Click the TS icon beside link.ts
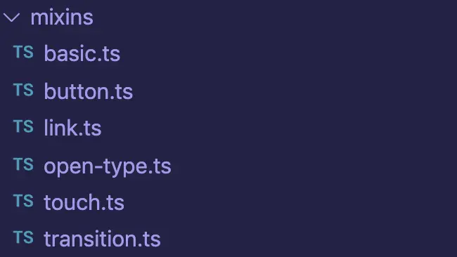The width and height of the screenshot is (457, 257). click(x=23, y=126)
